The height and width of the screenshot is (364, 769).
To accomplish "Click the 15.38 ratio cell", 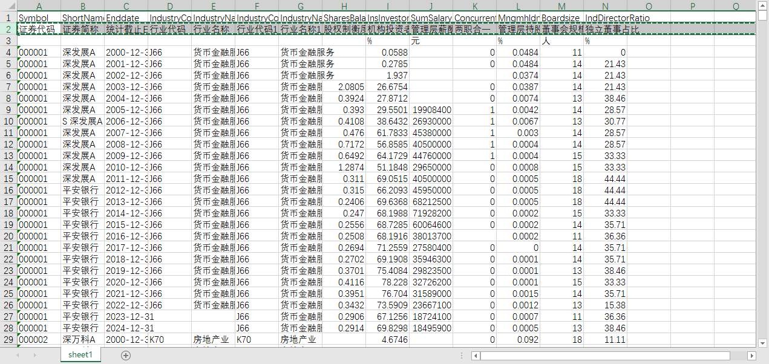I will pos(605,305).
